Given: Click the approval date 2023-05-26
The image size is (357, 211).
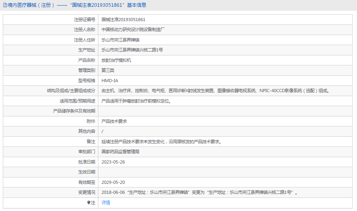Looking at the screenshot, I should (113, 162).
